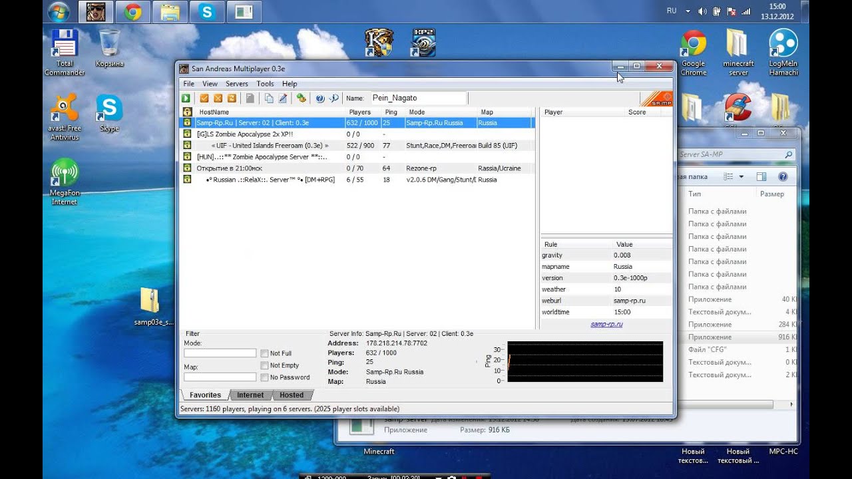This screenshot has height=479, width=852.
Task: Sort by the HostName column header
Action: 270,112
